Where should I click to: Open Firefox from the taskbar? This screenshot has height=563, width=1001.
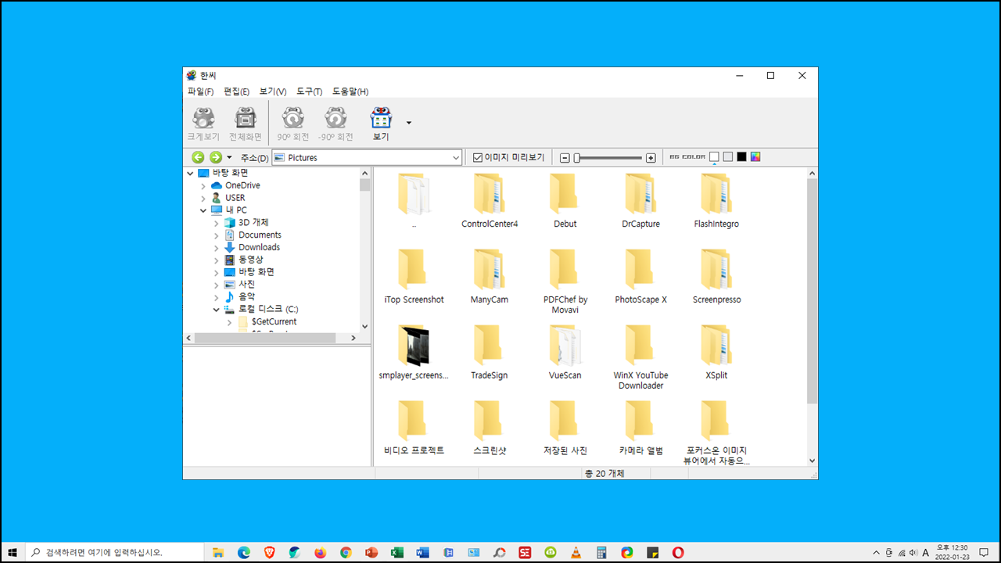pos(320,552)
